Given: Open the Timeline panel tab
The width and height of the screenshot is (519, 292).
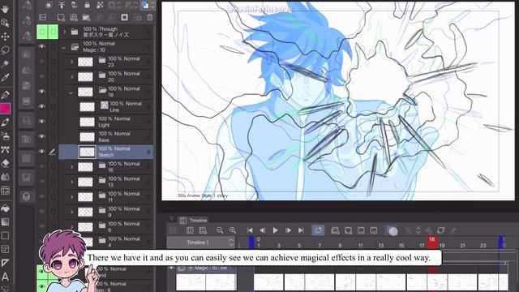Looking at the screenshot, I should 194,220.
